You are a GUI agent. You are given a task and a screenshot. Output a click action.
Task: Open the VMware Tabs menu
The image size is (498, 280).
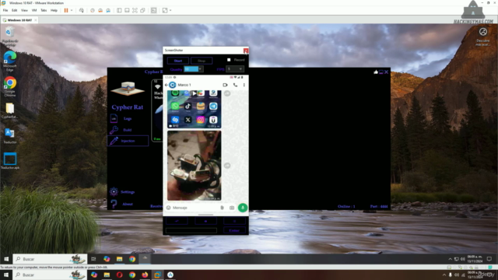(x=44, y=10)
